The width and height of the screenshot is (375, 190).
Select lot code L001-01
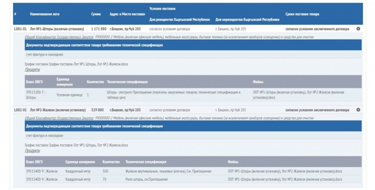click(x=20, y=29)
